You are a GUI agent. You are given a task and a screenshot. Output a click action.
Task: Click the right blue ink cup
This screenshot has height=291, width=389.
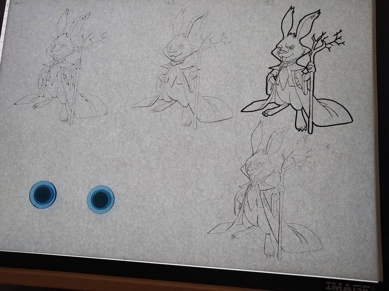click(x=100, y=199)
